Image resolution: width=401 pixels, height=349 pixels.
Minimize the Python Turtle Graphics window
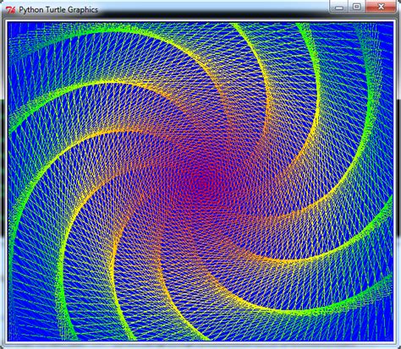pyautogui.click(x=339, y=7)
